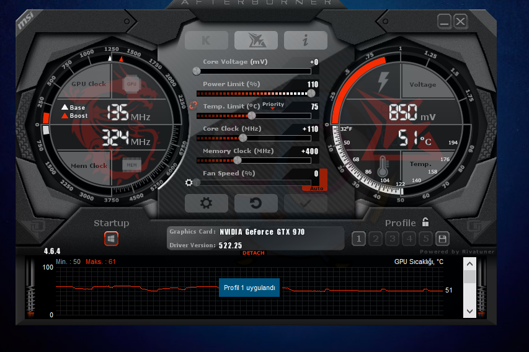Open the information i button

point(306,40)
